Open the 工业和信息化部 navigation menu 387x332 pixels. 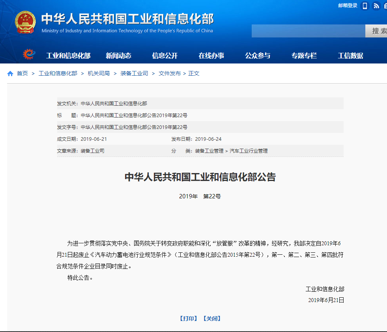coord(68,56)
